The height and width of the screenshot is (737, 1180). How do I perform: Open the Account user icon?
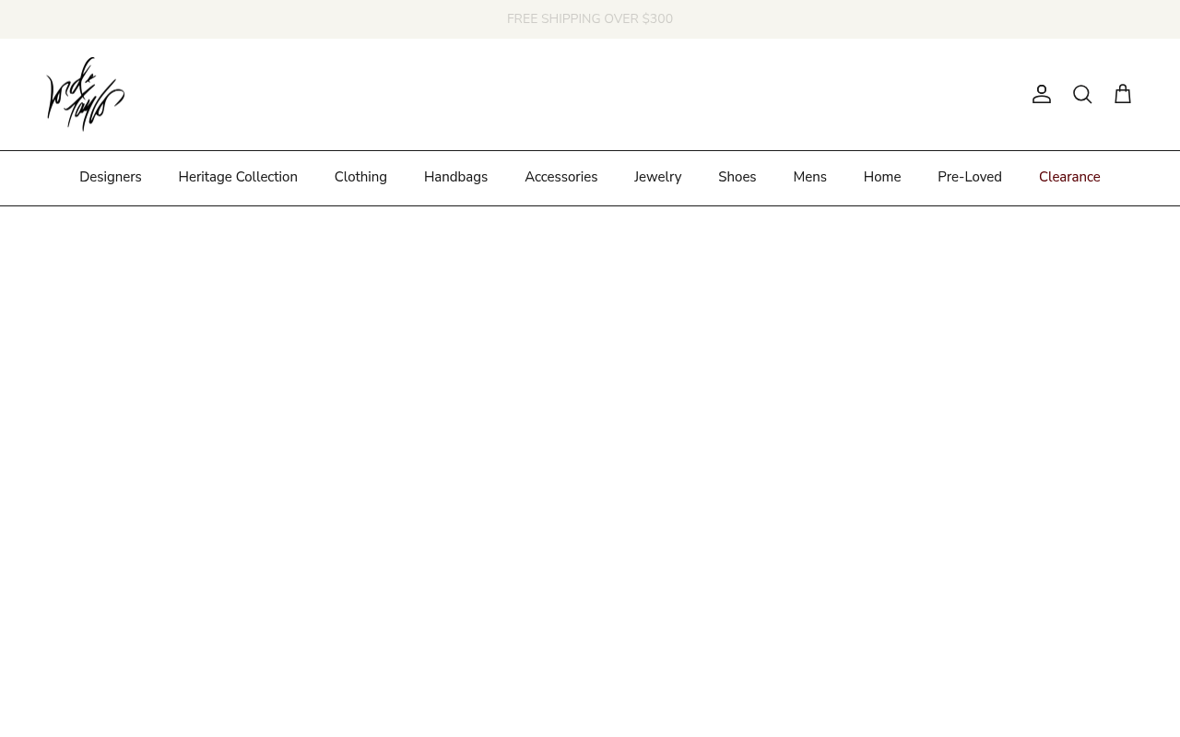pyautogui.click(x=1042, y=94)
